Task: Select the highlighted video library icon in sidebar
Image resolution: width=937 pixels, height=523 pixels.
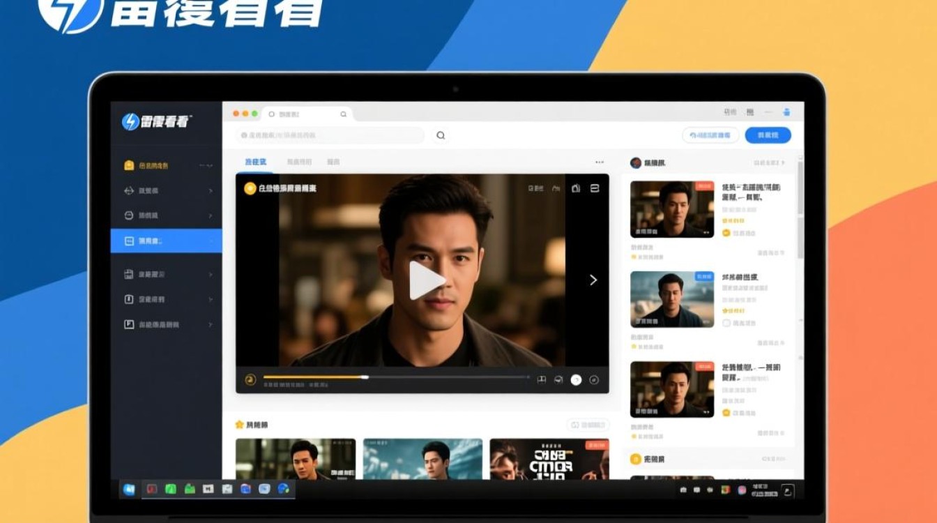Action: coord(129,241)
